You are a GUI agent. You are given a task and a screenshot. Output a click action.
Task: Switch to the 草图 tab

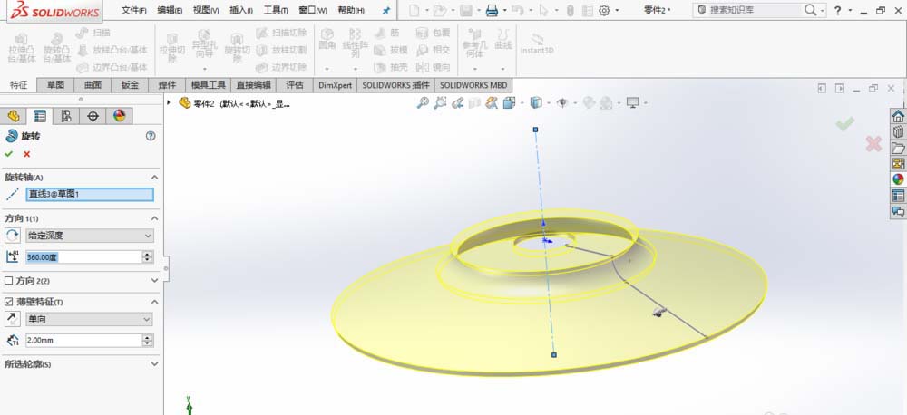click(55, 85)
